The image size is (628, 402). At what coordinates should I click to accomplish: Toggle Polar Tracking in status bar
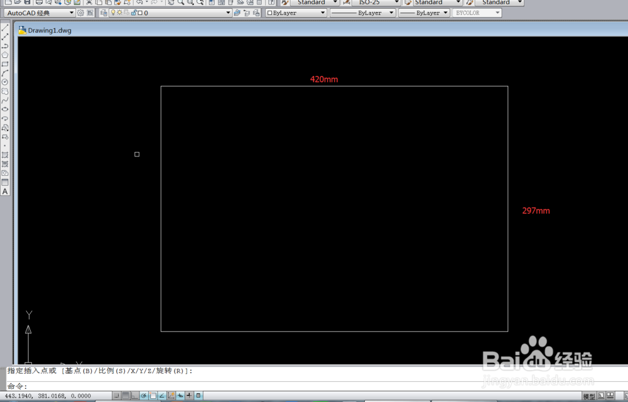tap(144, 396)
